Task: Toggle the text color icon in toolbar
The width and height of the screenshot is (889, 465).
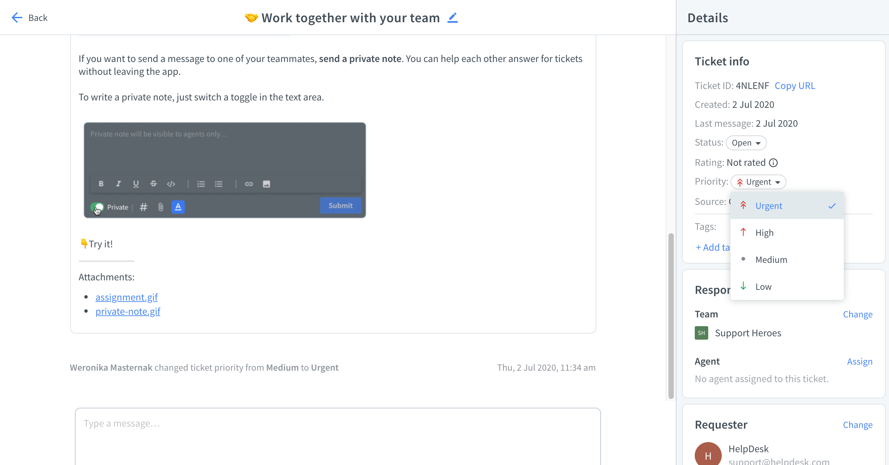Action: click(178, 207)
